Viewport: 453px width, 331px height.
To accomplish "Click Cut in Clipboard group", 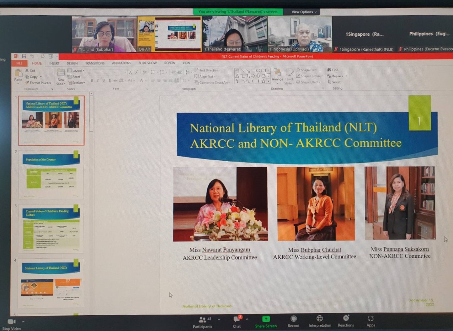I will 30,70.
